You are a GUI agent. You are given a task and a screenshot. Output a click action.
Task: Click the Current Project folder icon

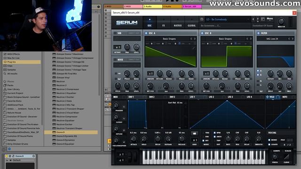[5, 93]
